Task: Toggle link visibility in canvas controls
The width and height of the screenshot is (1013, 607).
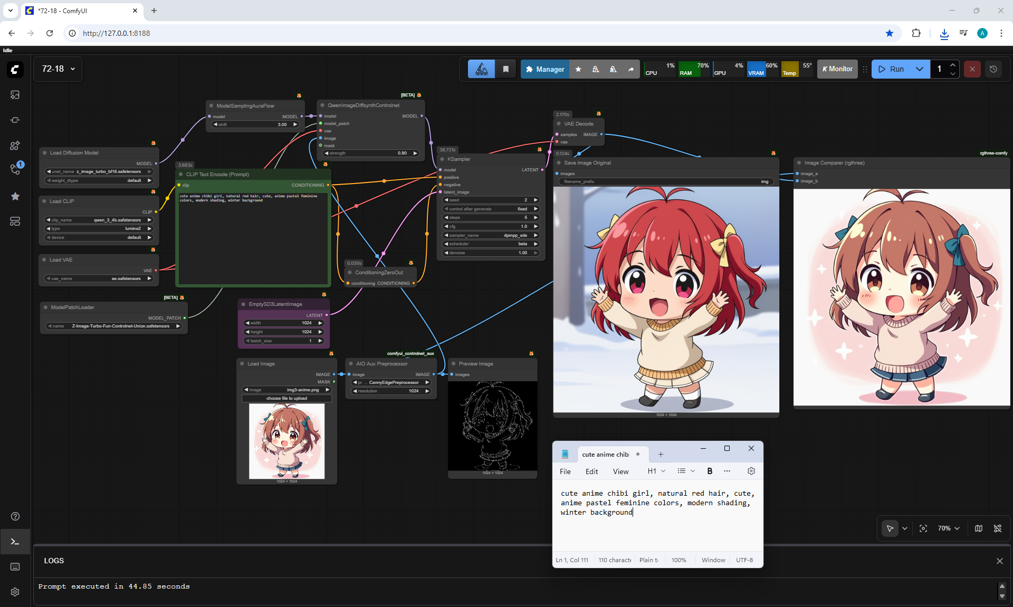Action: point(998,528)
